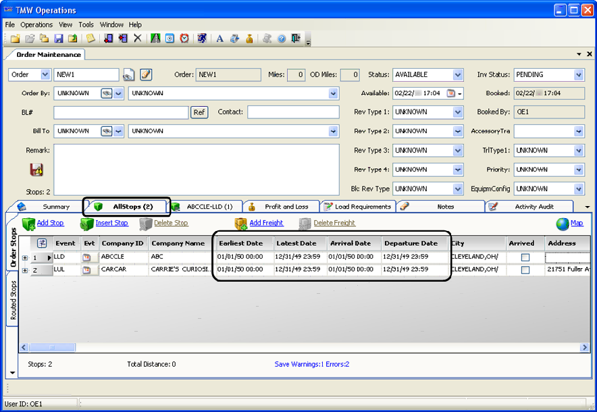This screenshot has height=412, width=597.
Task: Check Arrived box for CARCAR stop
Action: click(525, 270)
